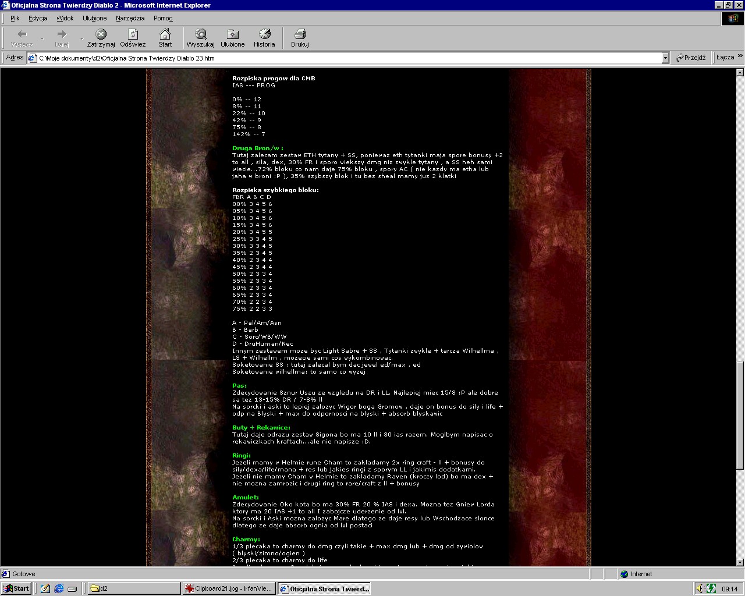The width and height of the screenshot is (745, 596).
Task: Open the Plik menu
Action: click(15, 18)
